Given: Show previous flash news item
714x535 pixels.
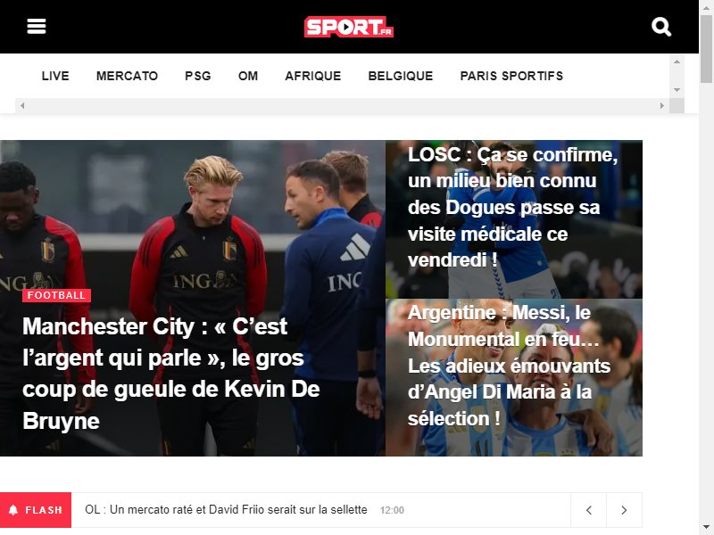Looking at the screenshot, I should click(x=589, y=510).
